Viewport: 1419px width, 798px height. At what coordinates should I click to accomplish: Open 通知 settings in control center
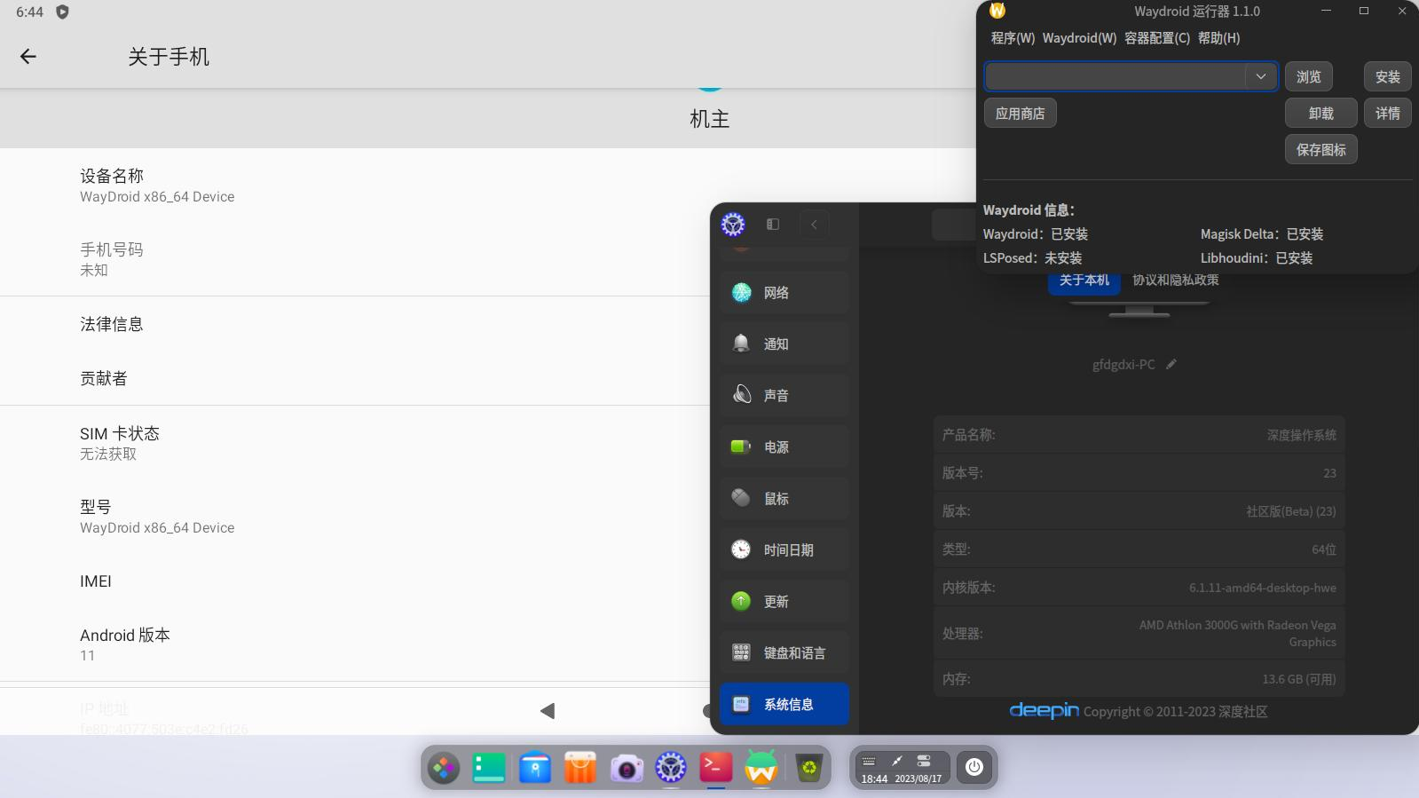point(784,344)
